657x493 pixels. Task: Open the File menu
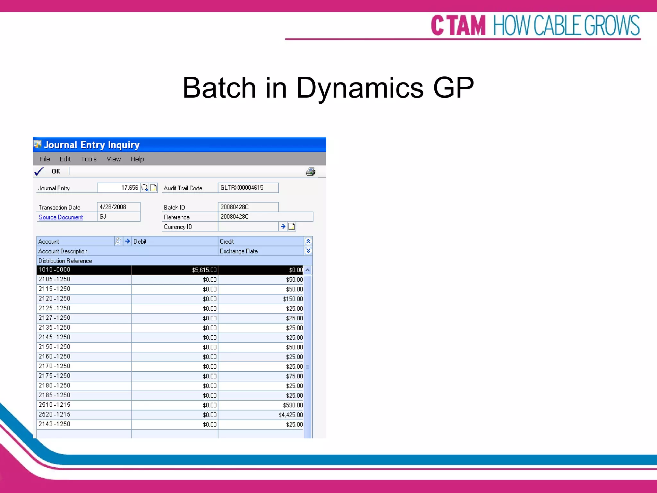(45, 159)
